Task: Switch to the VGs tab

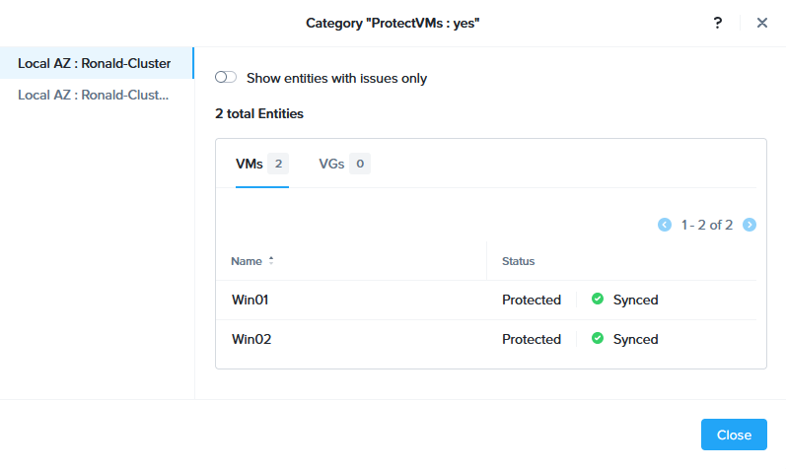Action: 331,165
